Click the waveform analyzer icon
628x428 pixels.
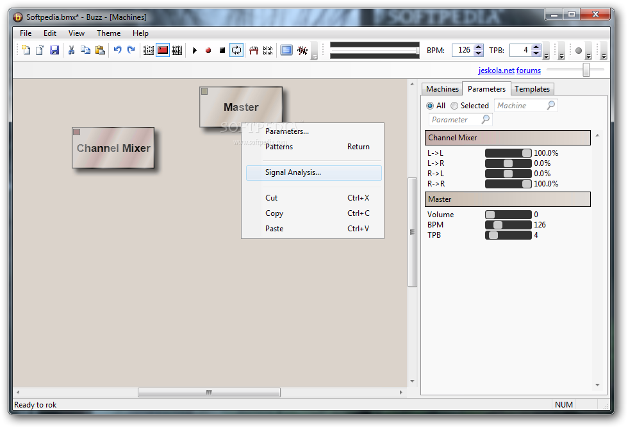[x=302, y=50]
